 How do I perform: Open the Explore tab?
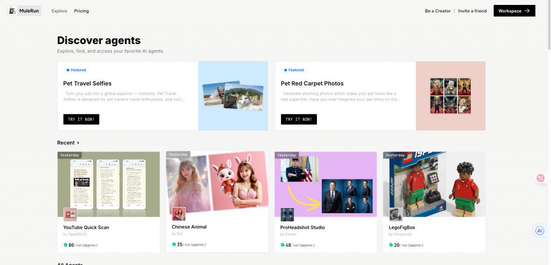(59, 11)
